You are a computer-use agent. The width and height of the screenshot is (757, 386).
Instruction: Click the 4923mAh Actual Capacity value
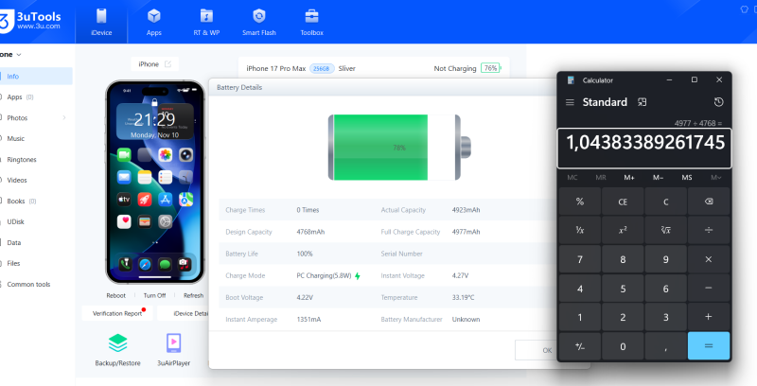(x=466, y=210)
